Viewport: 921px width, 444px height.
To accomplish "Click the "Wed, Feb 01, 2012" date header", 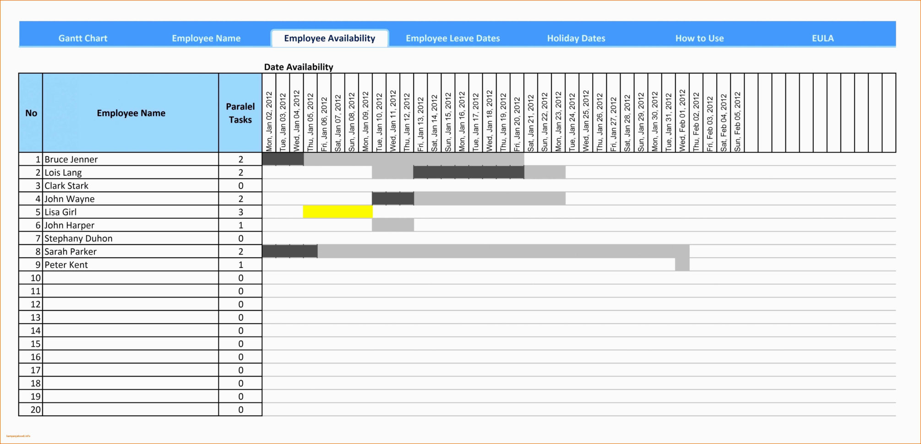I will (x=682, y=113).
